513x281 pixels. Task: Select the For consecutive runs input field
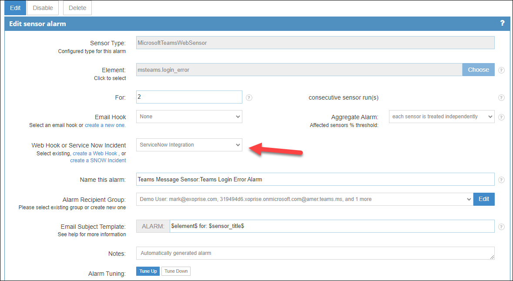click(x=189, y=97)
